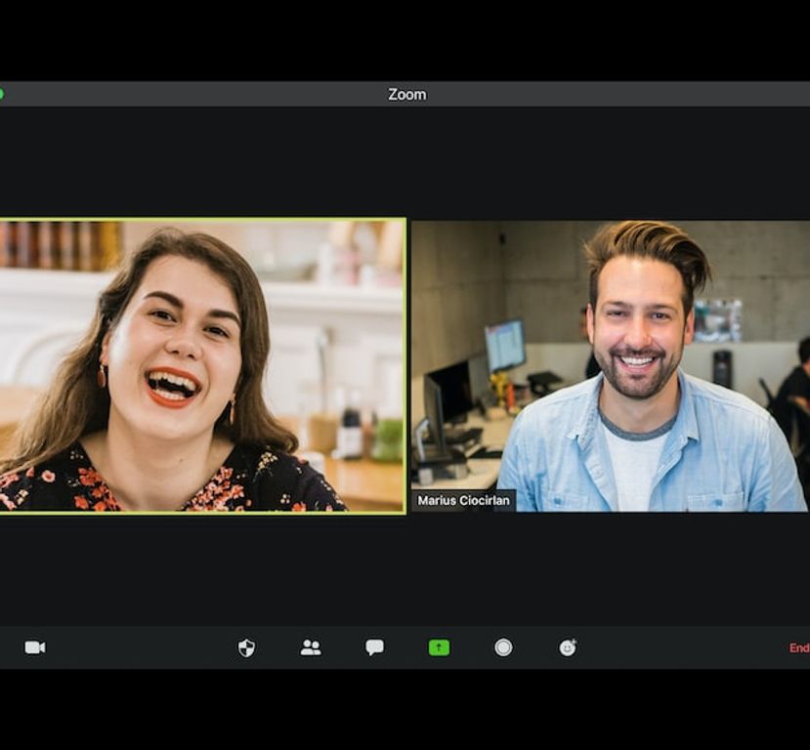Click End to leave the meeting
Image resolution: width=810 pixels, height=750 pixels.
coord(797,647)
